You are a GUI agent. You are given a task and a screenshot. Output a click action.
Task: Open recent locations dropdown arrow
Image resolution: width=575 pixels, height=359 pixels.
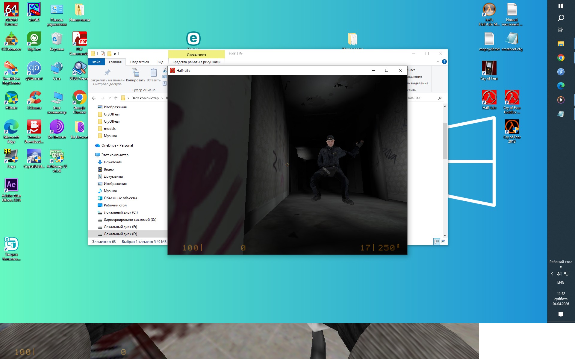110,98
